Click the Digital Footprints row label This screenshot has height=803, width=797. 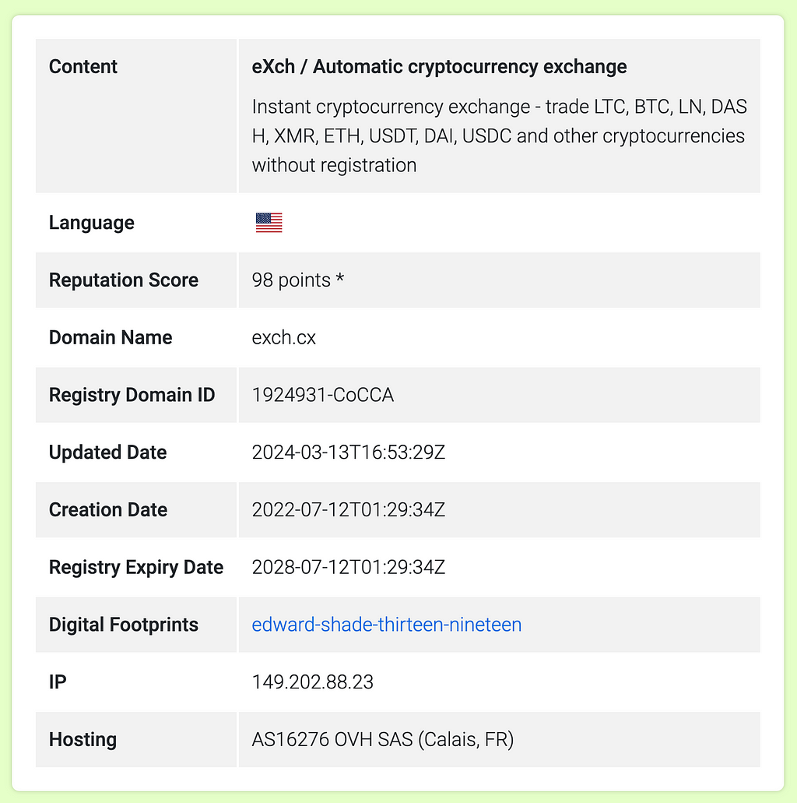[123, 625]
